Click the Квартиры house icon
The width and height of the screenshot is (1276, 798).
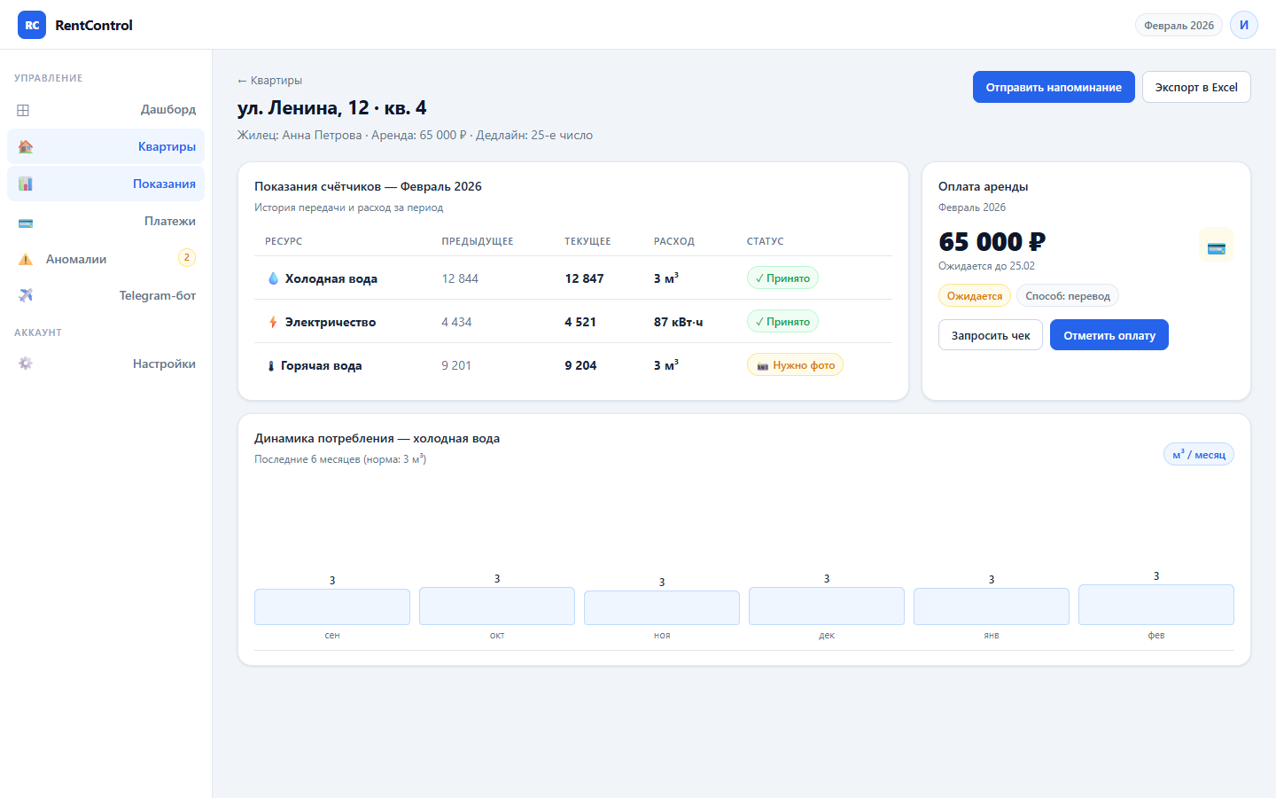[x=26, y=147]
